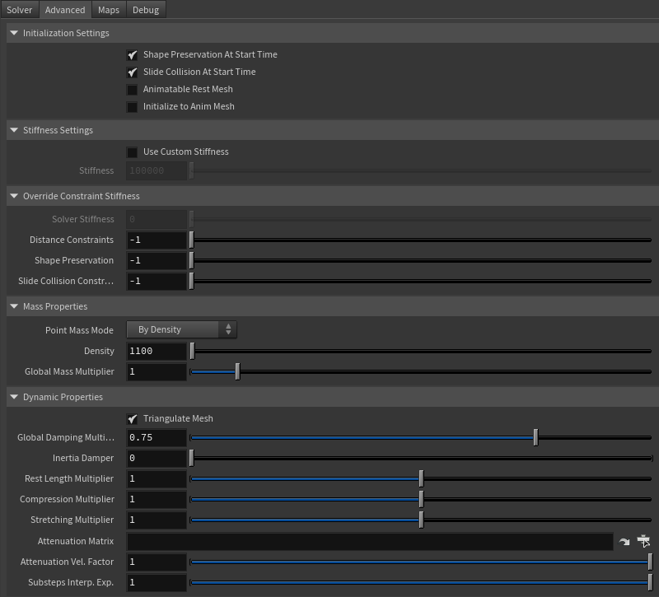Open the floating operator chooser for Attenuation Matrix

coord(643,541)
